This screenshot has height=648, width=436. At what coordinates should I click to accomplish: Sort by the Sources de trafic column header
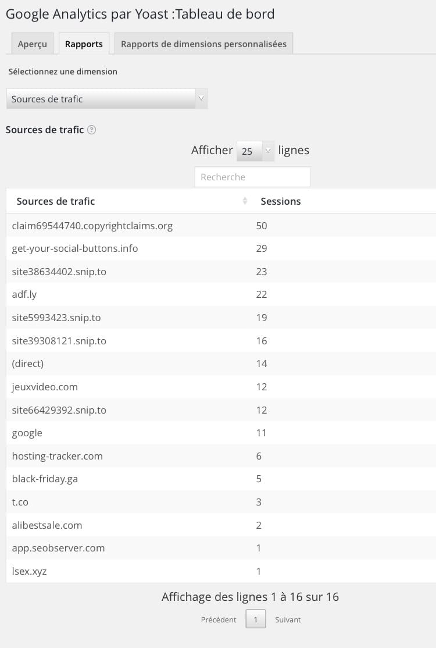pos(56,201)
